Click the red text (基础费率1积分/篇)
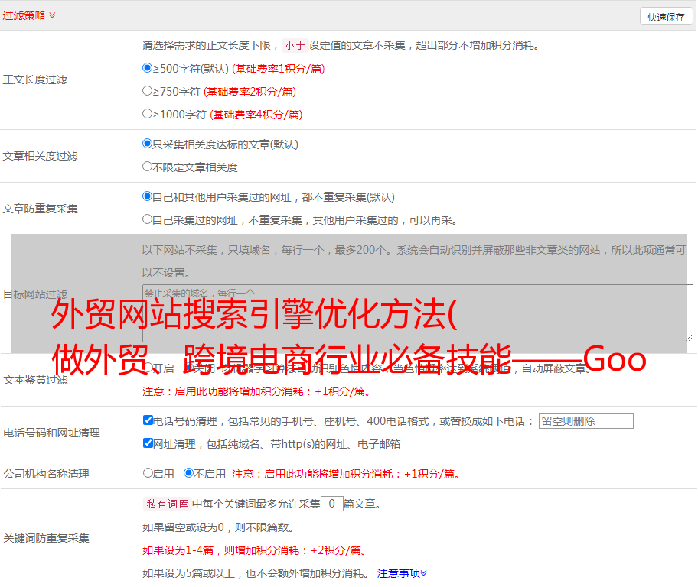This screenshot has width=698, height=587. click(279, 69)
